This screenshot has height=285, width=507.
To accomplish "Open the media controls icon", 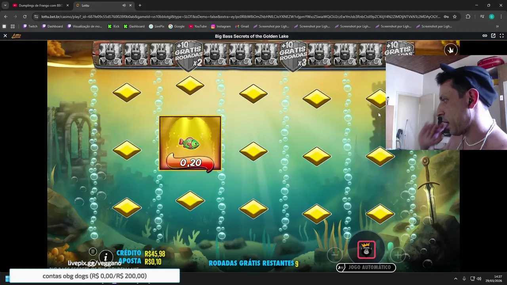I will (x=482, y=17).
